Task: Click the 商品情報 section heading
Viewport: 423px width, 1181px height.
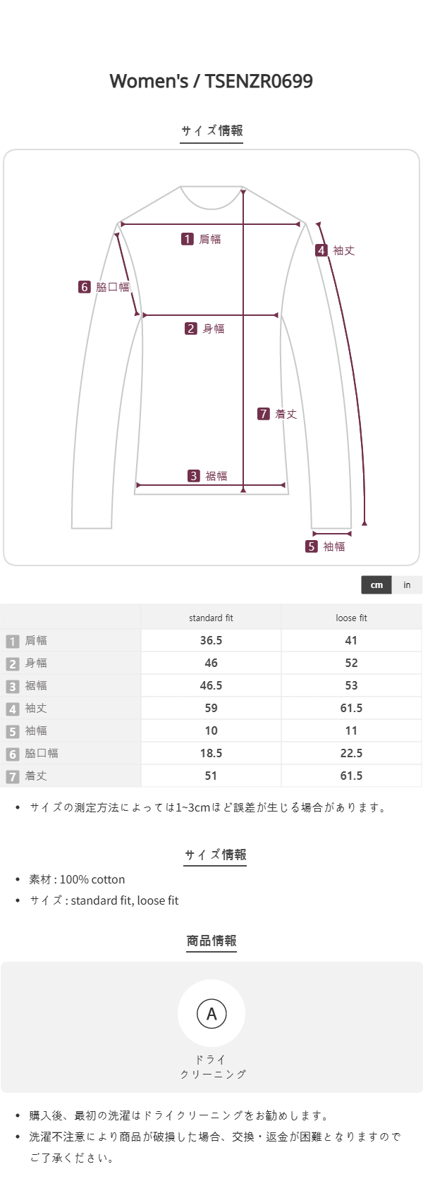Action: 211,941
